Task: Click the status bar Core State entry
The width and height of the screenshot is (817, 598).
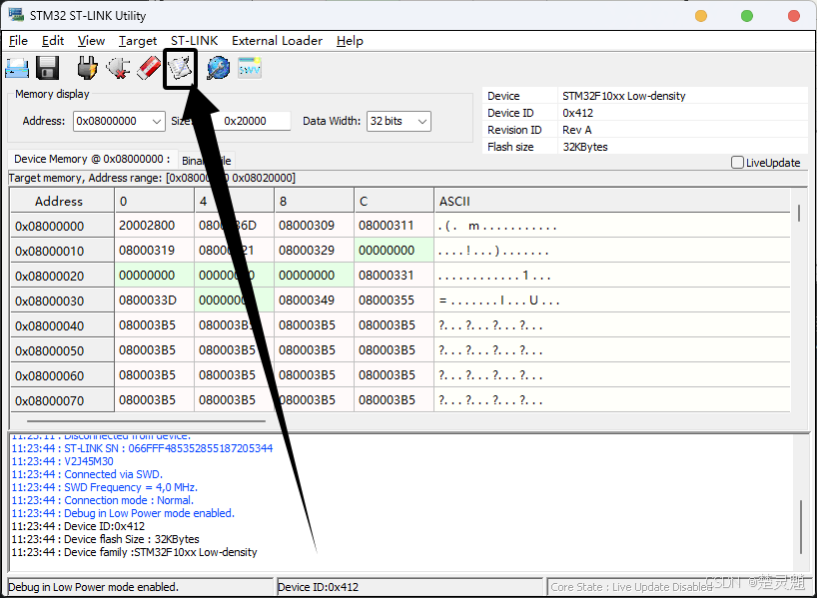Action: [x=677, y=587]
